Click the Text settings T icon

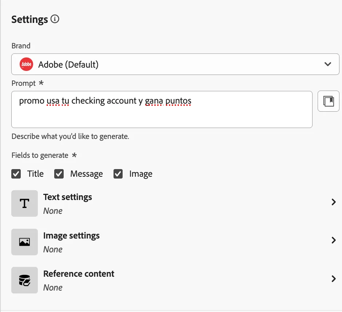24,203
